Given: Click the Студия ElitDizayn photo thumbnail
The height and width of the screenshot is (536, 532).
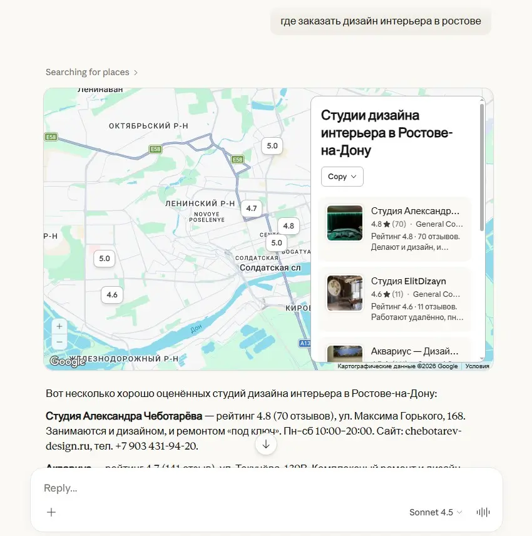Looking at the screenshot, I should [x=345, y=293].
